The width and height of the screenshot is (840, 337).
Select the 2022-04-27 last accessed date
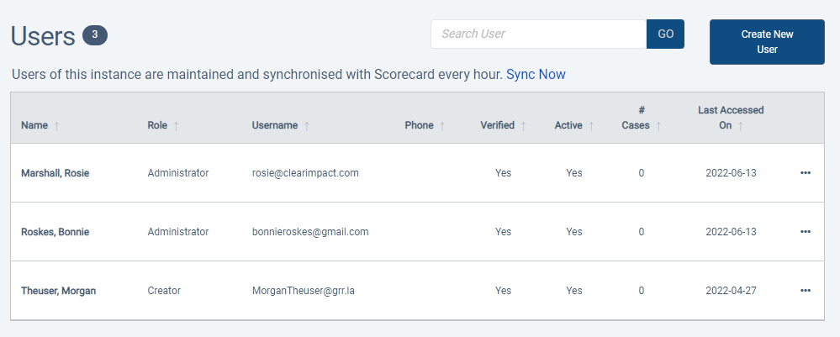(731, 291)
